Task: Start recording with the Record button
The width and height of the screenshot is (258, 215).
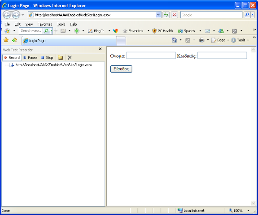Action: tap(12, 58)
